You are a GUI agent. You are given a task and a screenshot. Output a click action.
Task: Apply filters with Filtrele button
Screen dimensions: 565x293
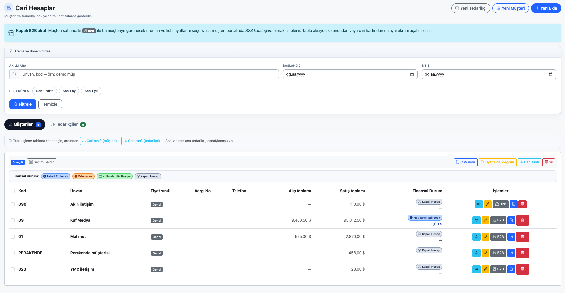pos(23,104)
